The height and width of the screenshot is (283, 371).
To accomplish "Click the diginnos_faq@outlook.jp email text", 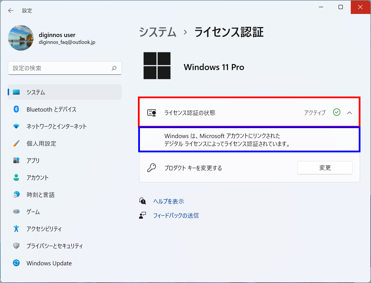I will click(67, 42).
